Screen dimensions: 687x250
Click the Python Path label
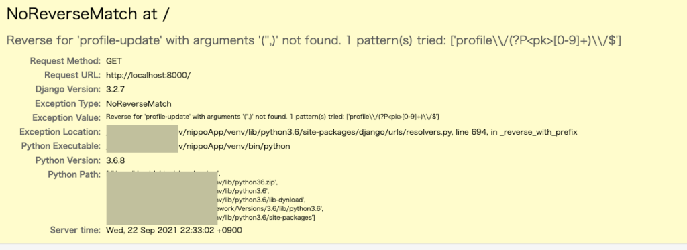coord(74,175)
